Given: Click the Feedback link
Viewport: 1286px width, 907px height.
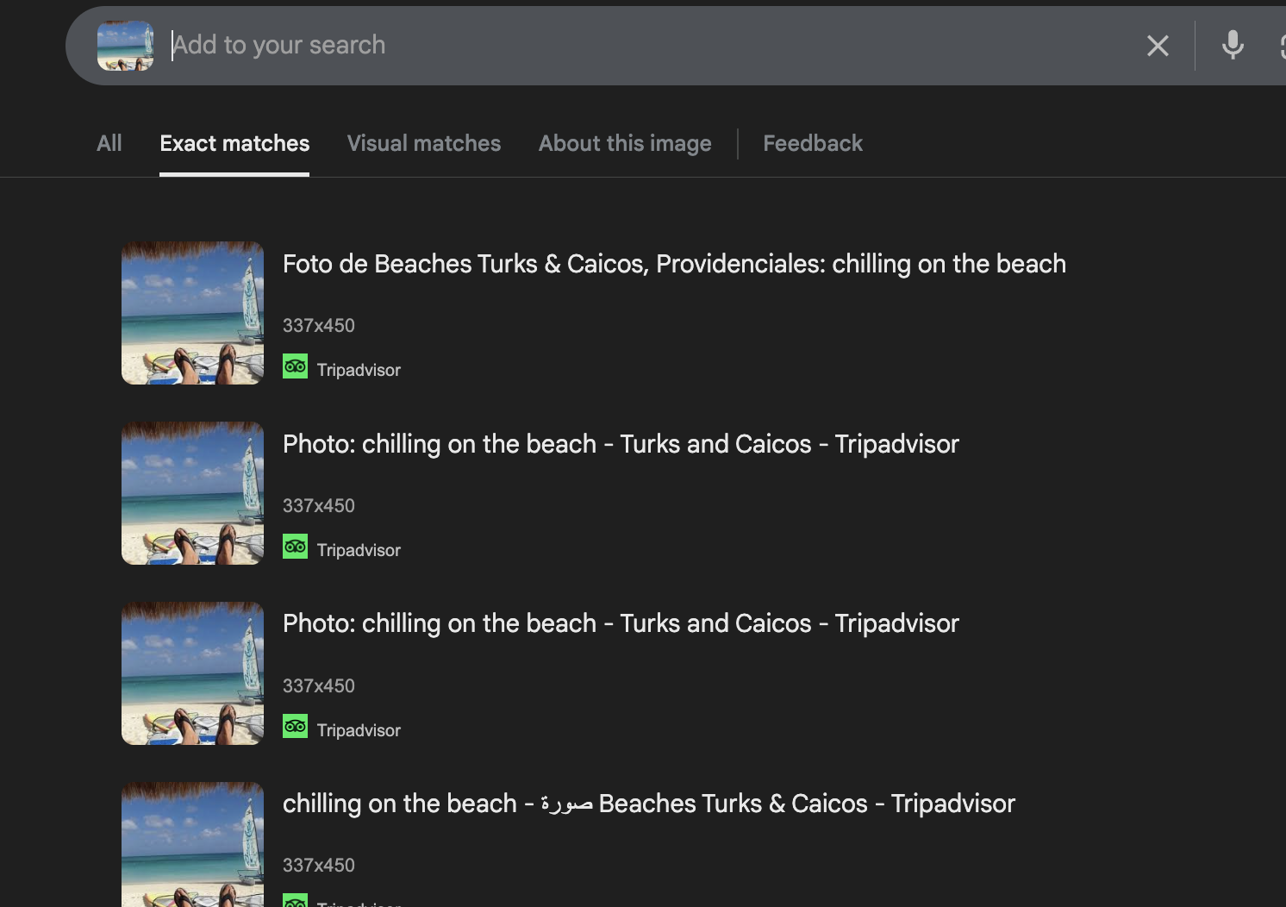Looking at the screenshot, I should (x=812, y=143).
